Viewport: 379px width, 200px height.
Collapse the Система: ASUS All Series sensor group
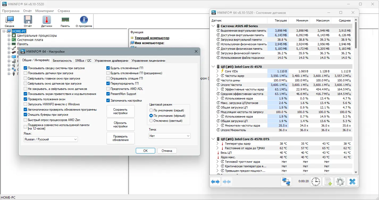pyautogui.click(x=213, y=26)
